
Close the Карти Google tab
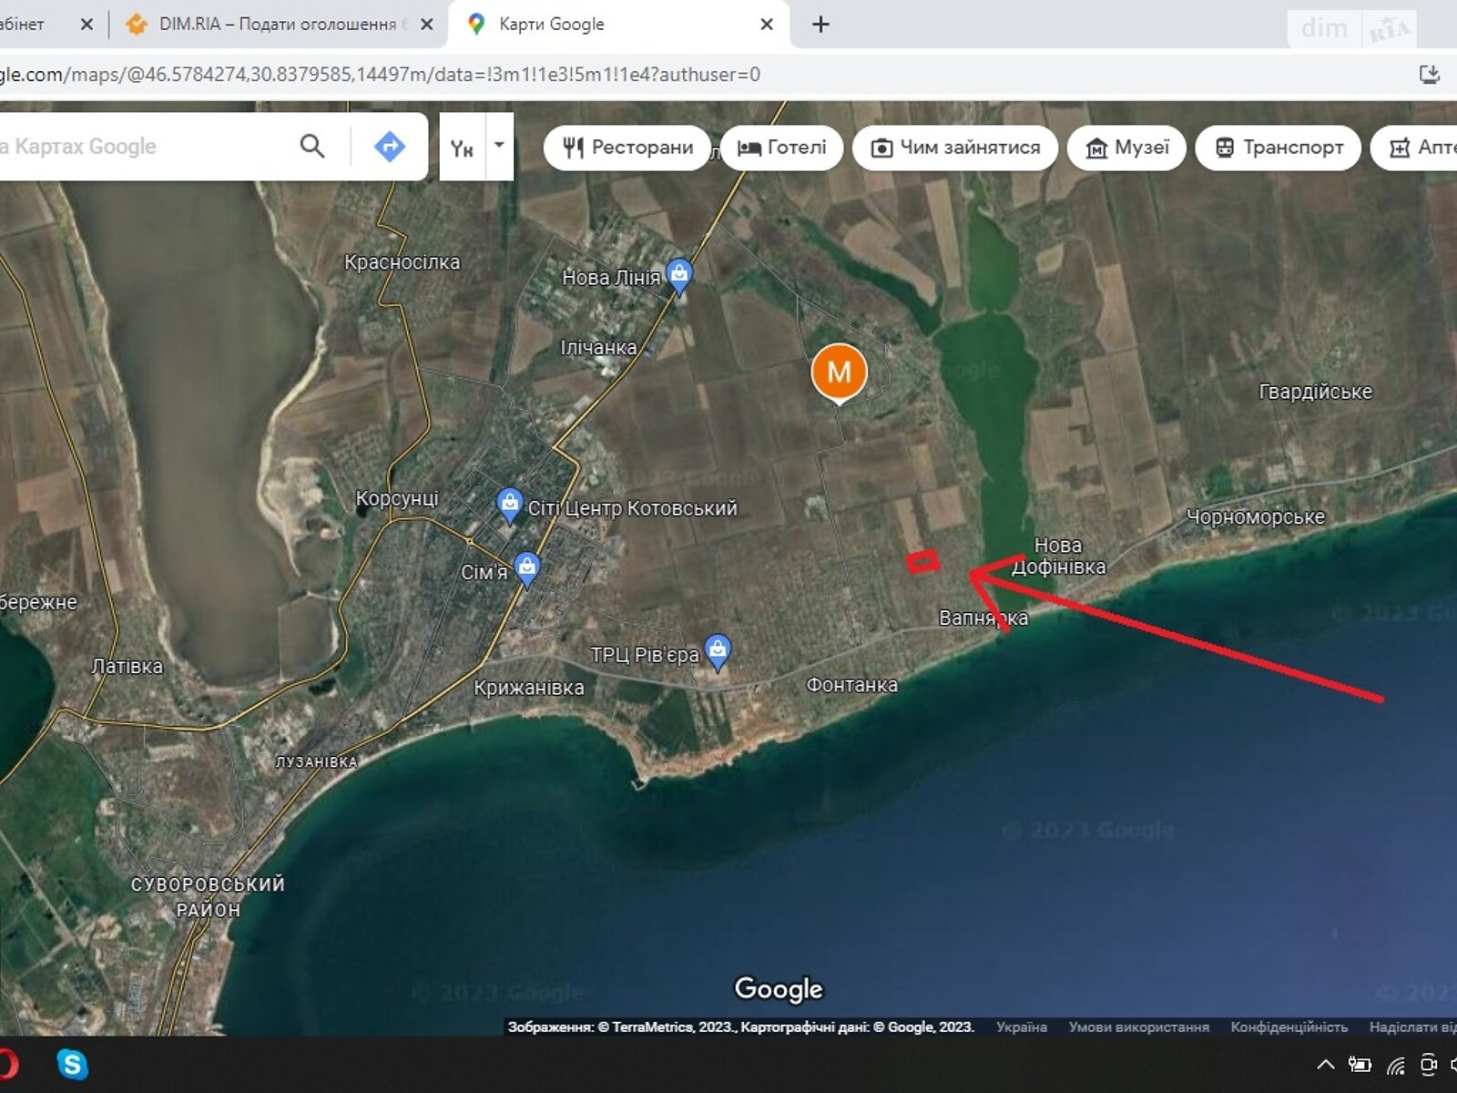coord(767,25)
